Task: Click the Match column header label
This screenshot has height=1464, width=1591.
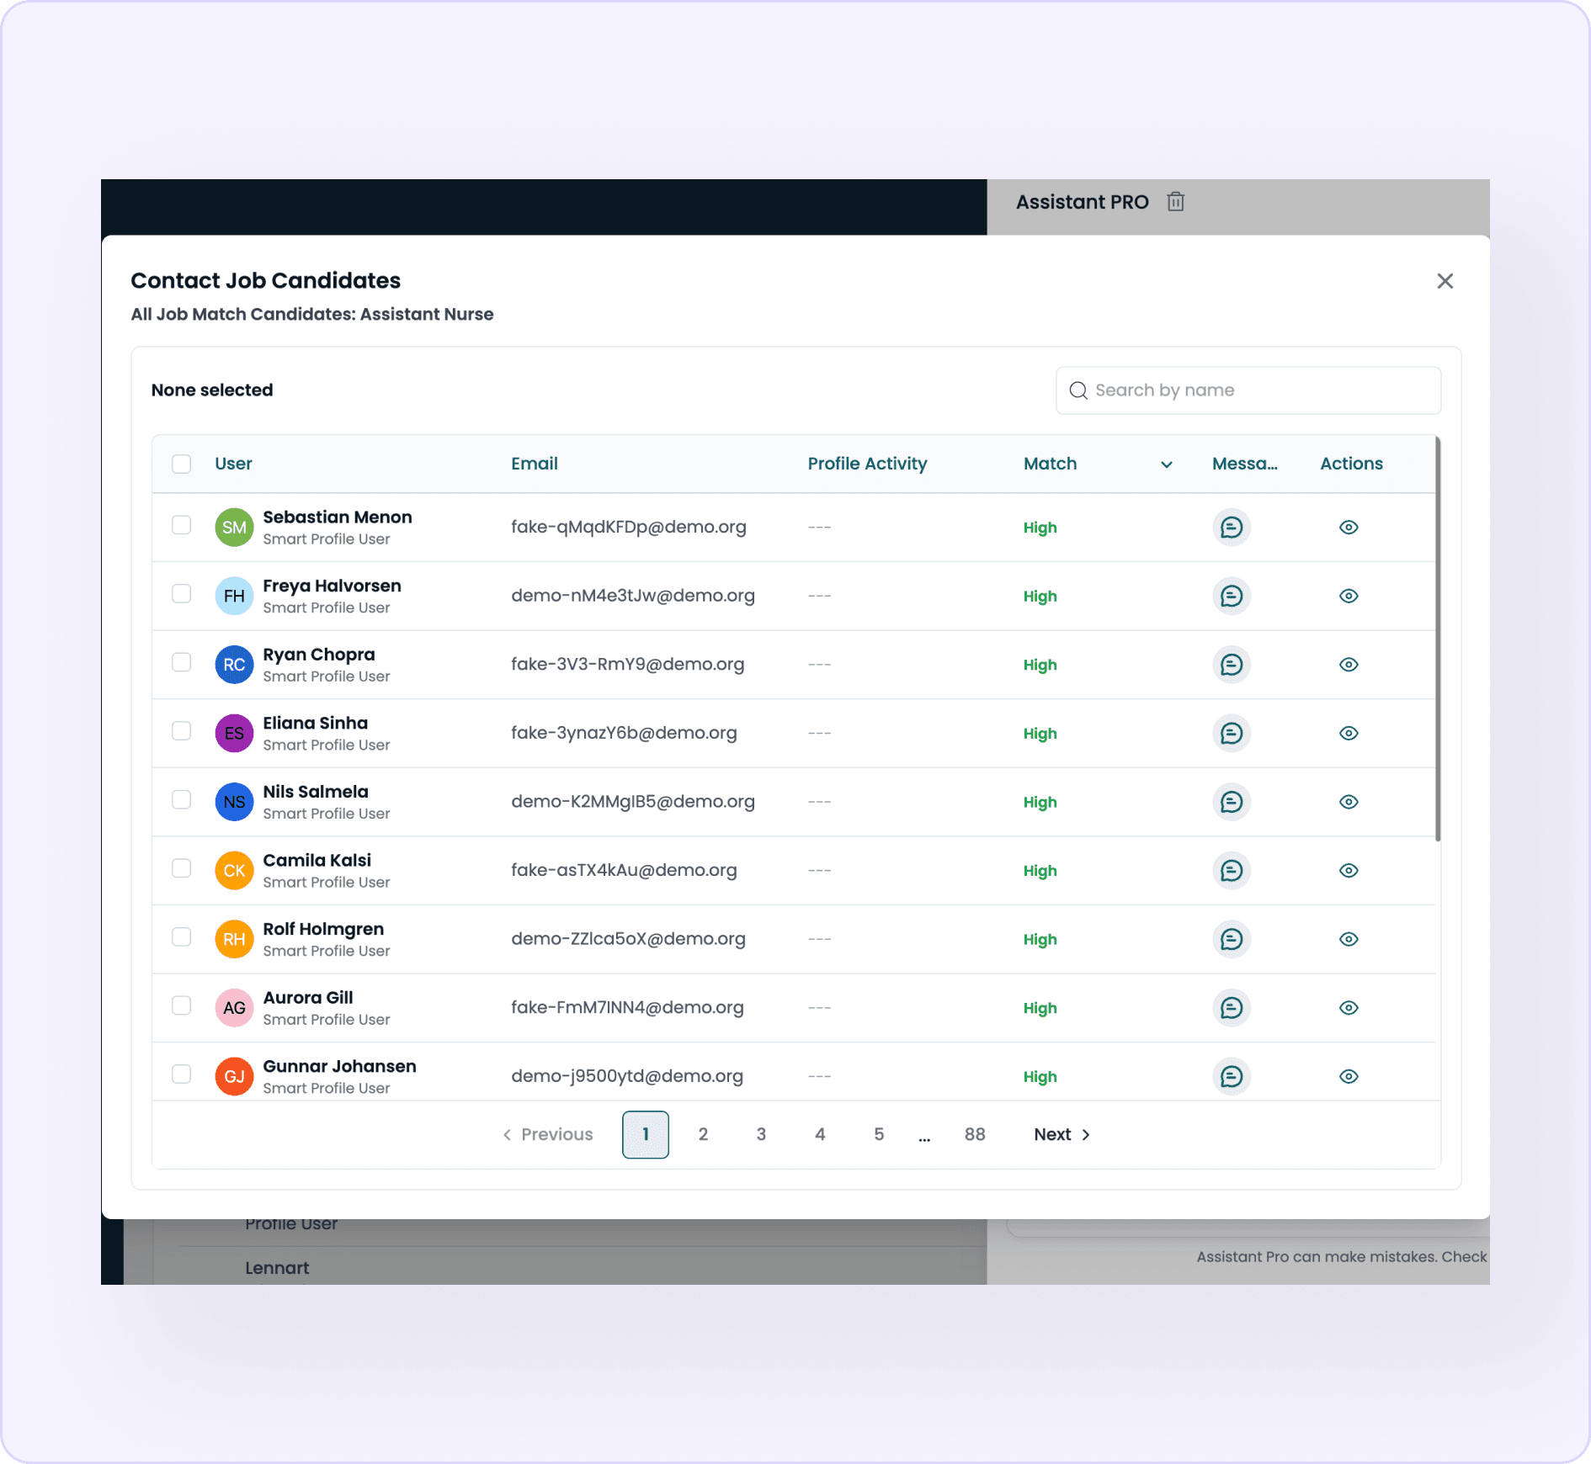Action: (x=1050, y=464)
